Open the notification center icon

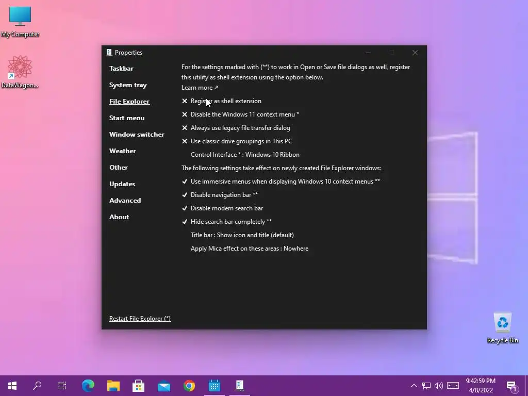(512, 386)
